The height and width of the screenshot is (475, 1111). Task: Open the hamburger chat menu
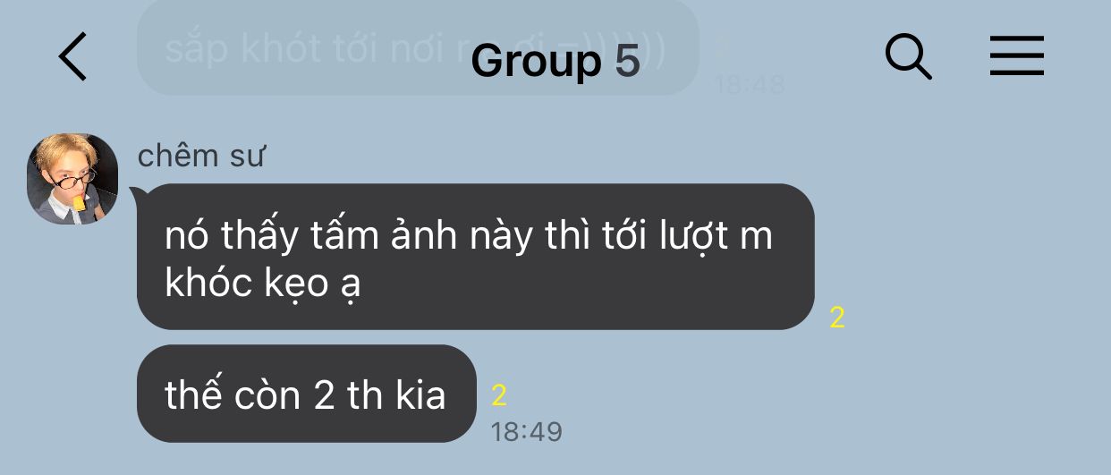1017,56
